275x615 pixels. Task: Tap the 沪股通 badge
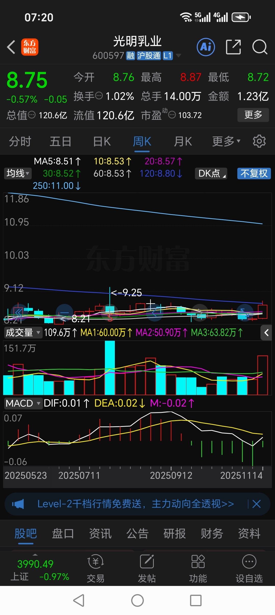[x=149, y=56]
